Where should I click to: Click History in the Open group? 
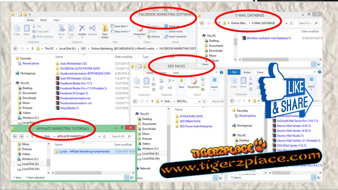tap(154, 37)
